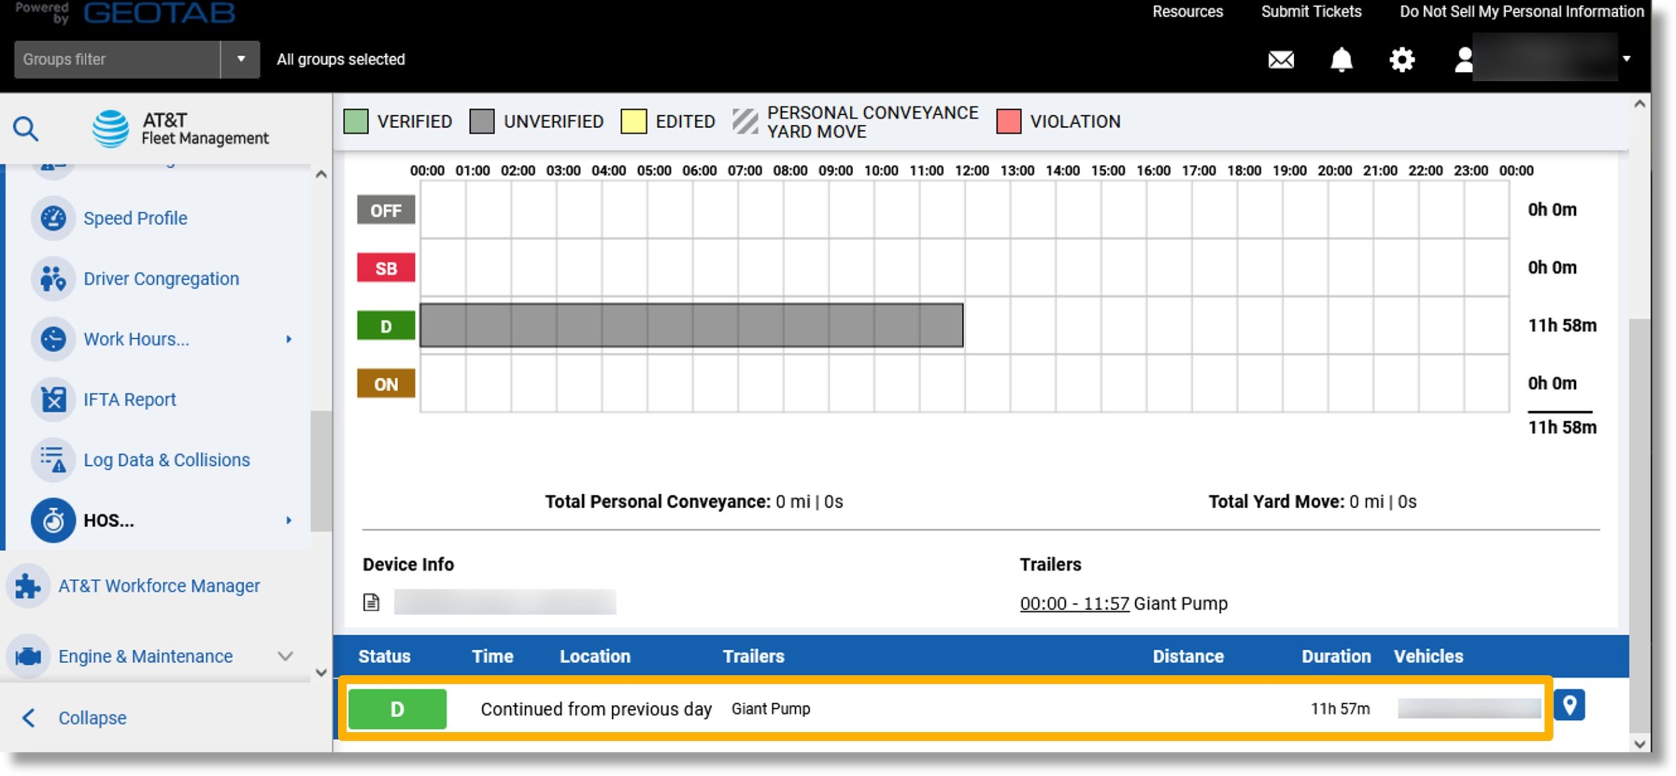Image resolution: width=1676 pixels, height=776 pixels.
Task: Click the HOS stopwatch icon
Action: (53, 520)
